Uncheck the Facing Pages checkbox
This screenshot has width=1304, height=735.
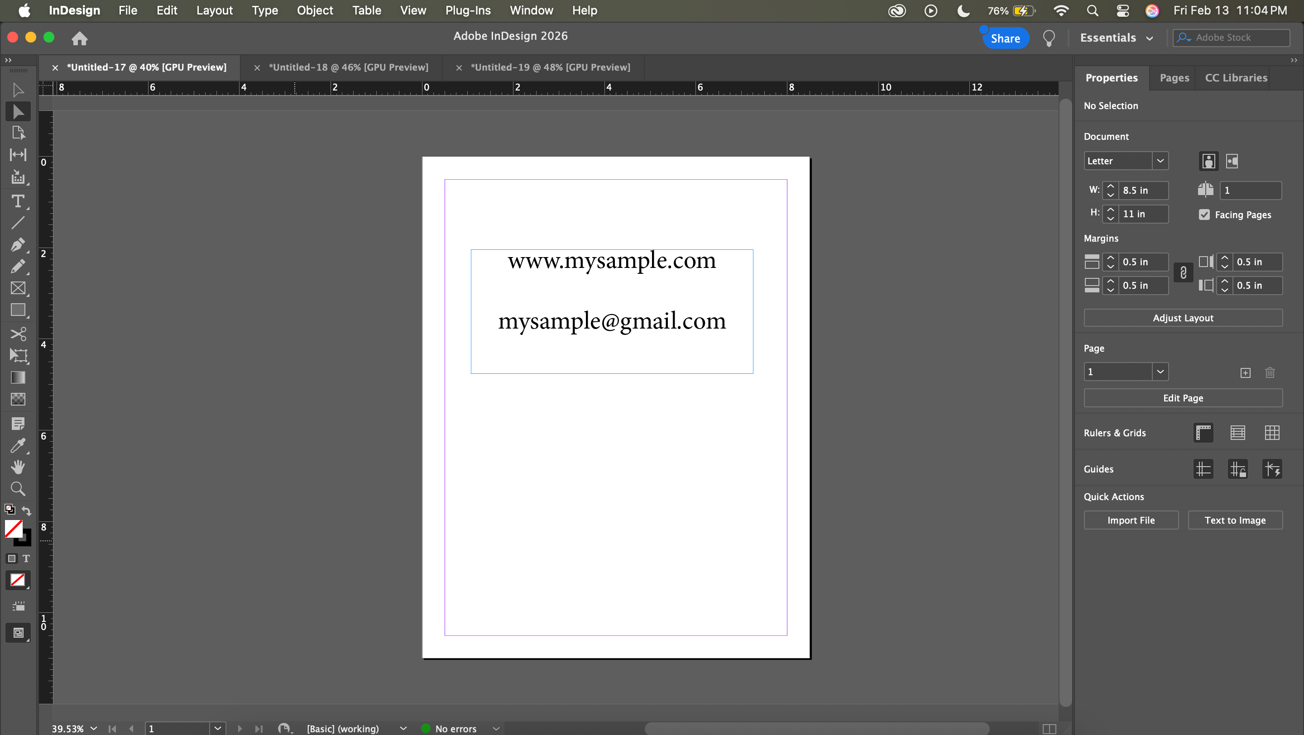click(x=1204, y=215)
